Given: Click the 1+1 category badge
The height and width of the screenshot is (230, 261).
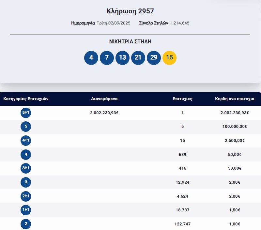Looking at the screenshot, I should click(26, 210).
